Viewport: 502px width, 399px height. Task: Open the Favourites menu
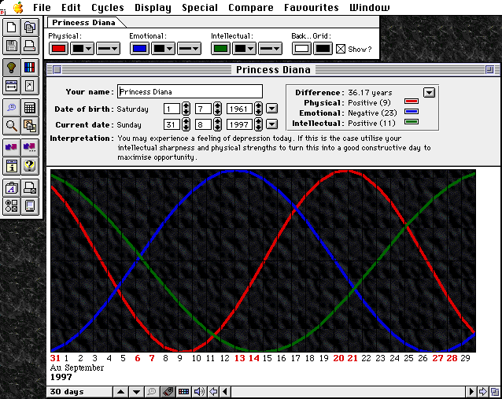click(x=311, y=7)
